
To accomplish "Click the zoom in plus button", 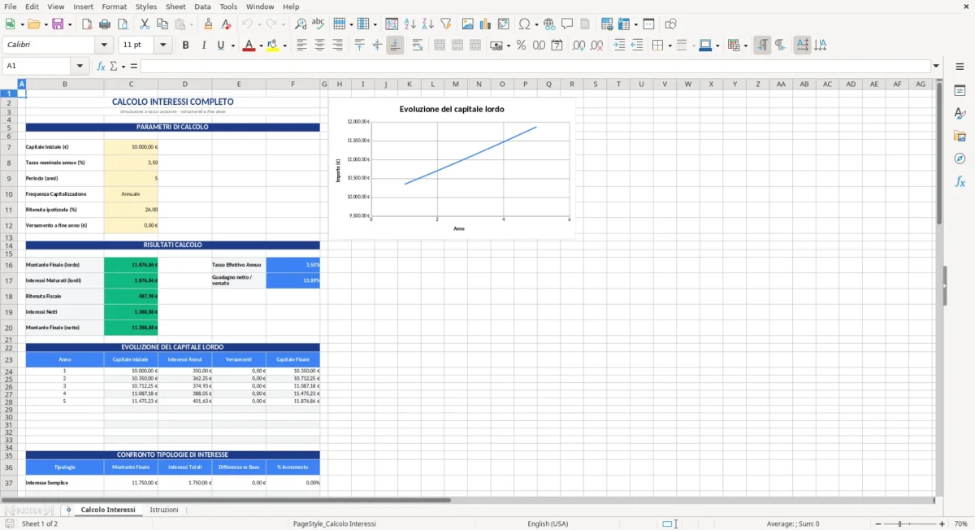I will pos(942,524).
